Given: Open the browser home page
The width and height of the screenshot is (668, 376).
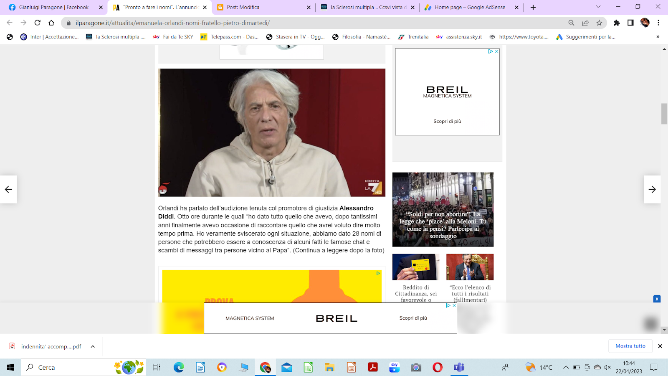Looking at the screenshot, I should tap(51, 23).
